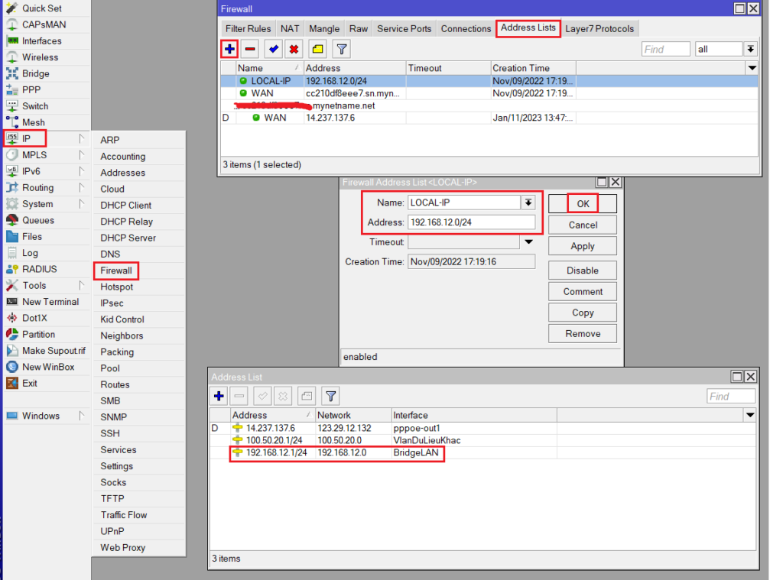Click the red X disable icon in Firewall
The image size is (783, 580).
(x=293, y=50)
